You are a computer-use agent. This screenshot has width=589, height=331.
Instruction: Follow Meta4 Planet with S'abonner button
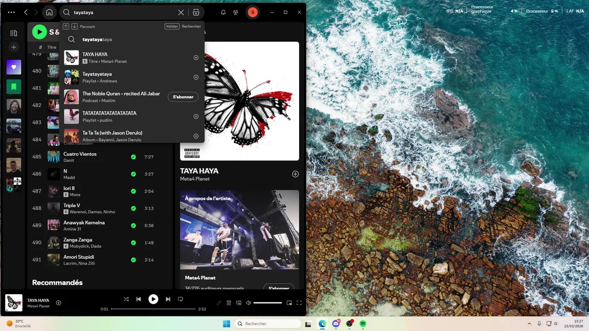pos(279,287)
